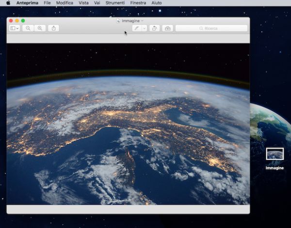
Task: Open the Modifica menu
Action: [x=65, y=3]
